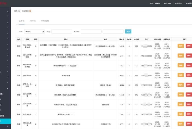The height and width of the screenshot is (129, 192).
Task: Select the like count cell 4327
Action: 122,75
